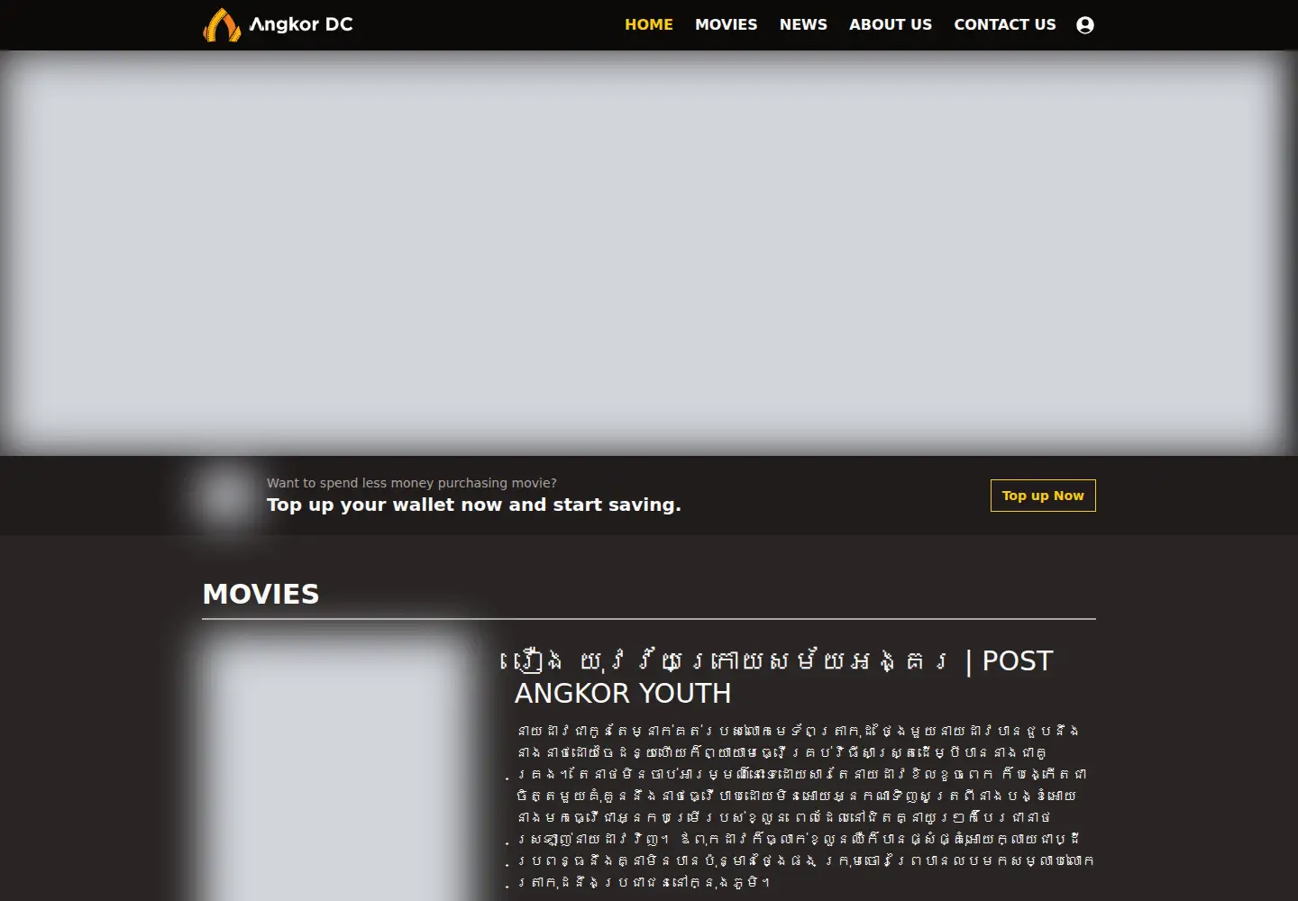Screen dimensions: 1298x901
Task: Click the Angkor DC flame logo
Action: pyautogui.click(x=222, y=25)
